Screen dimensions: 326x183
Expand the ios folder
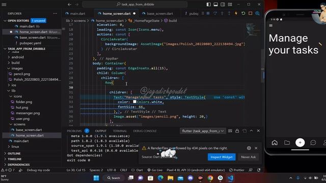click(x=14, y=85)
